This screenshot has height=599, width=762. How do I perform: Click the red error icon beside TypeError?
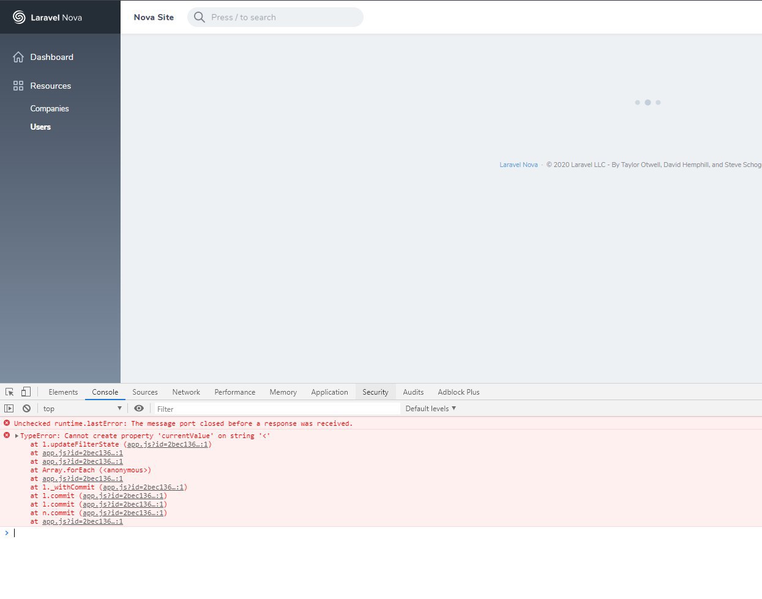tap(7, 435)
